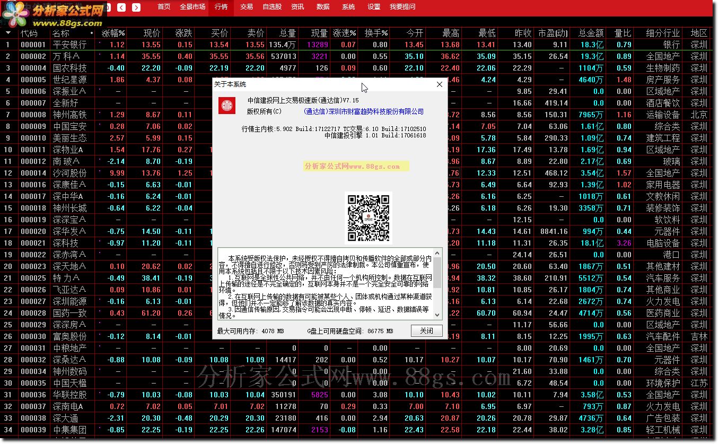Select the 富奥股份 stock name
This screenshot has width=719, height=444.
click(x=69, y=336)
